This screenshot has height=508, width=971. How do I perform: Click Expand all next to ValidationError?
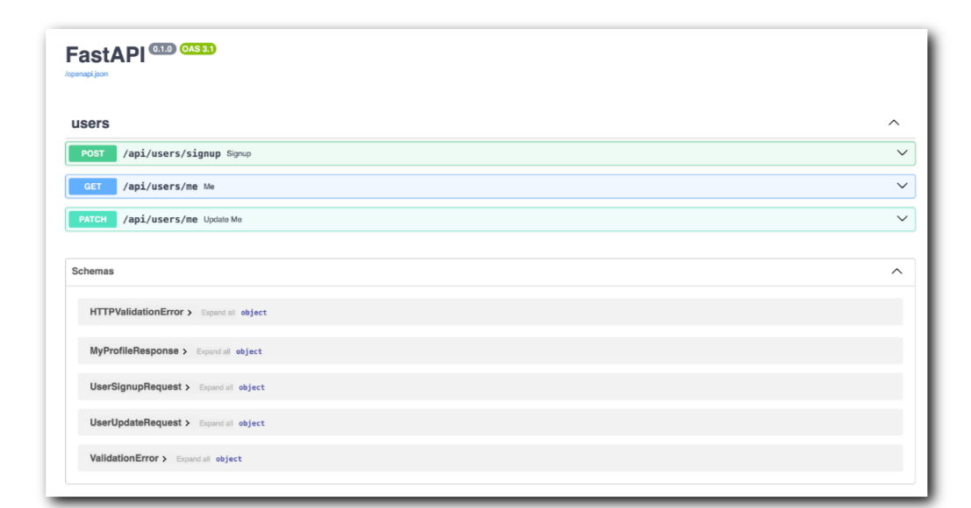193,459
